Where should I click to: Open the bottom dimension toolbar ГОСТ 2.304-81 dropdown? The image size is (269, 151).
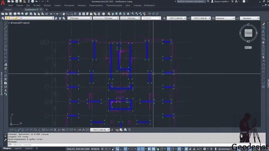(100, 130)
